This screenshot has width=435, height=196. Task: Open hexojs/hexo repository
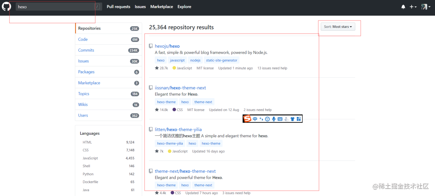tap(167, 46)
